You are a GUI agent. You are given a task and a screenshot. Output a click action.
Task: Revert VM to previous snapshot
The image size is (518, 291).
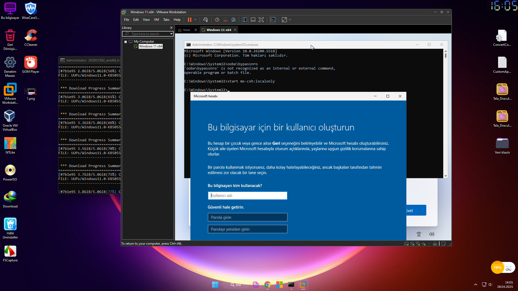[x=225, y=20]
